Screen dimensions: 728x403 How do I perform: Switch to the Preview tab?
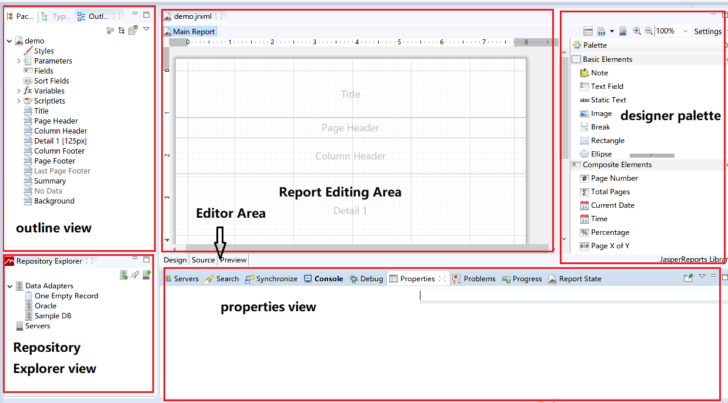tap(233, 260)
